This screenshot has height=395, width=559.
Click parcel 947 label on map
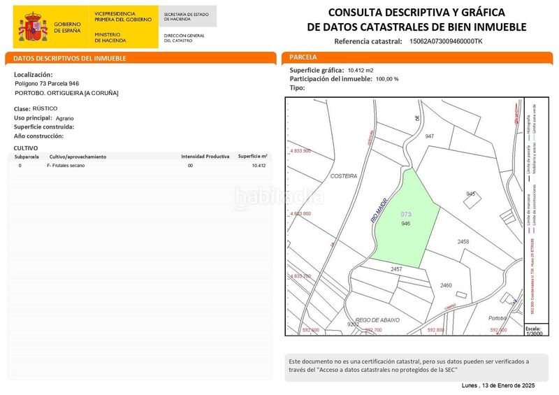click(430, 136)
